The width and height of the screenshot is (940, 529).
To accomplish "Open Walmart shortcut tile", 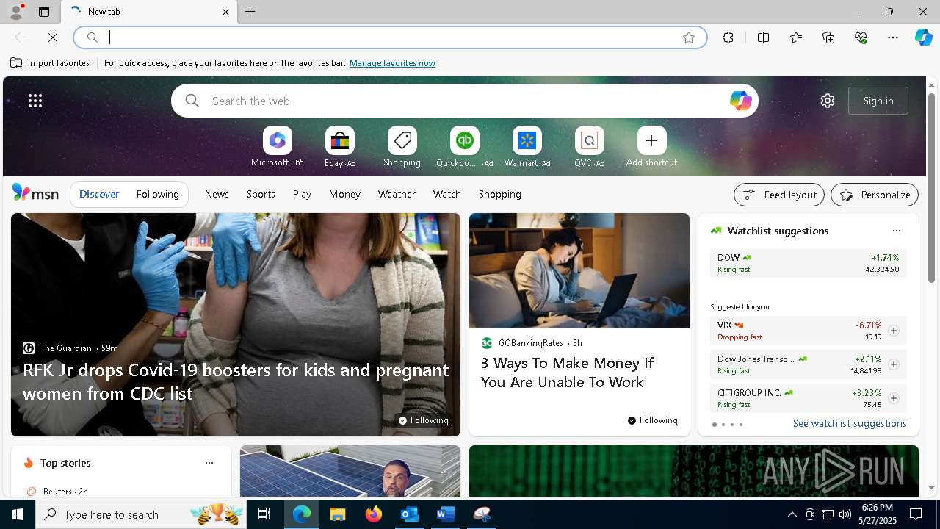I will pyautogui.click(x=527, y=147).
